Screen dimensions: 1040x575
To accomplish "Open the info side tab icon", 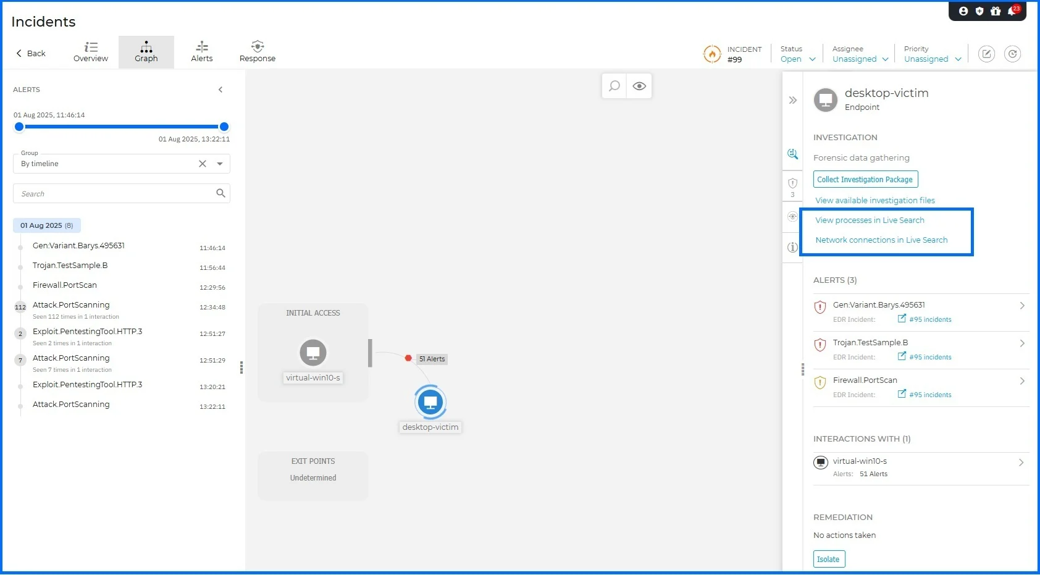I will (x=792, y=247).
